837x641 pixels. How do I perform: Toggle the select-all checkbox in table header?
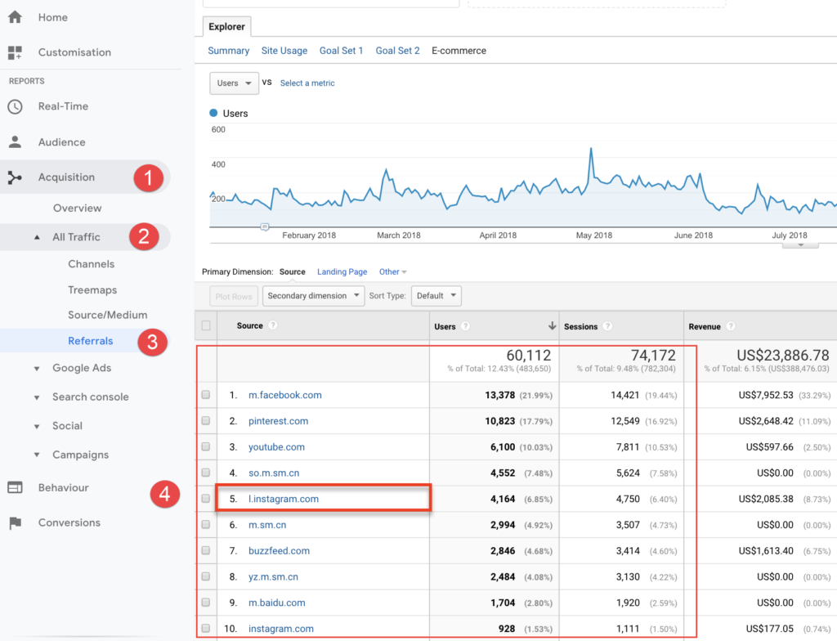206,325
